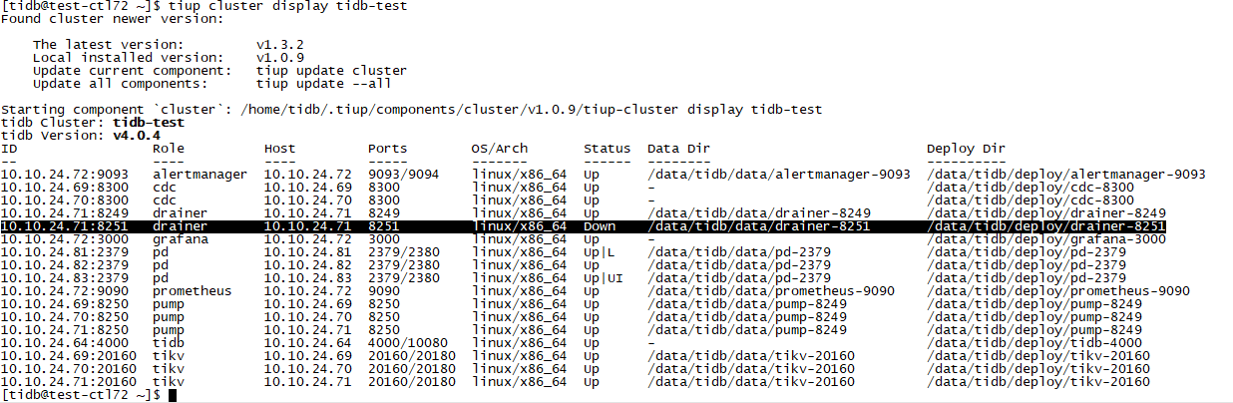Select the 'Status' column header

tap(607, 149)
